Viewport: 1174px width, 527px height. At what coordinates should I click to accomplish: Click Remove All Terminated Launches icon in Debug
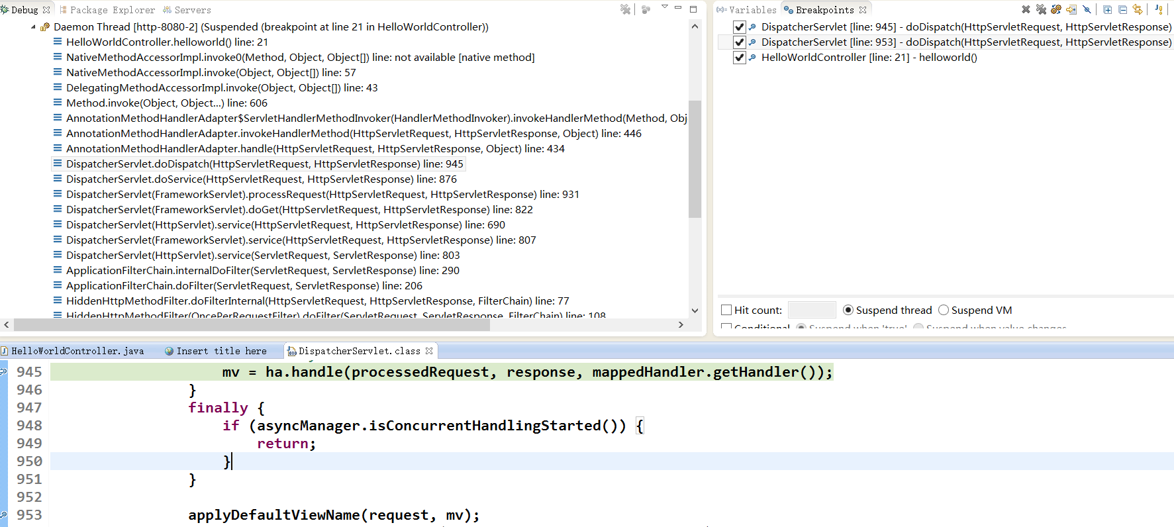pos(625,9)
